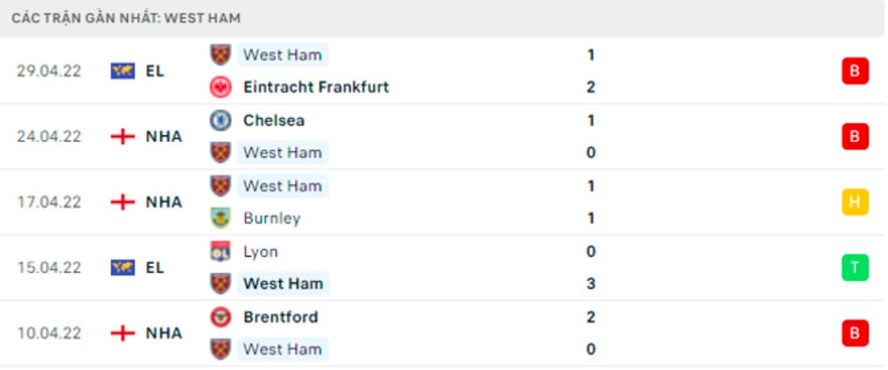Image resolution: width=888 pixels, height=370 pixels.
Task: Click the red B badge for the Brentford match
Action: click(x=854, y=333)
